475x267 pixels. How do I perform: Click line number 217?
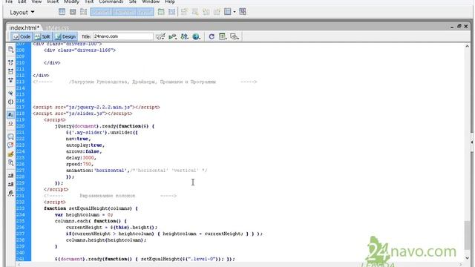coord(20,107)
